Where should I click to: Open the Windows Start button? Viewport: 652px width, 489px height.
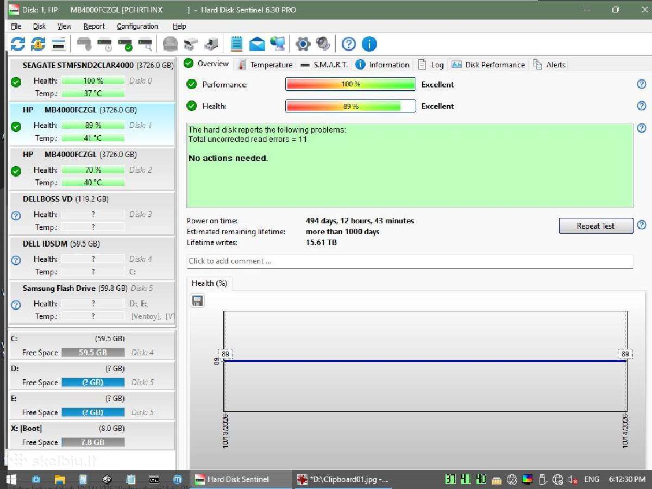click(x=11, y=479)
